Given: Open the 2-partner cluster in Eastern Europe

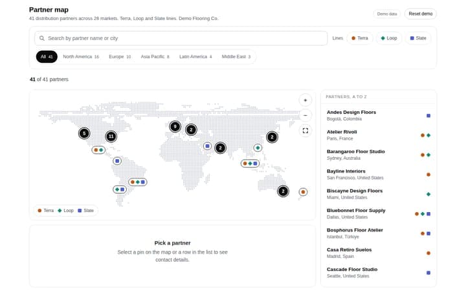Looking at the screenshot, I should click(x=191, y=130).
